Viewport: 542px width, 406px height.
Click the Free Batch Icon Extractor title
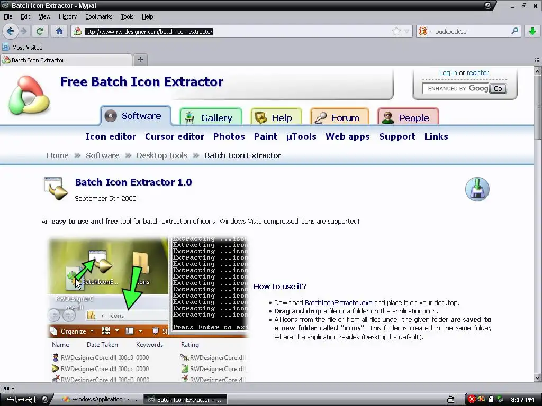[x=141, y=82]
